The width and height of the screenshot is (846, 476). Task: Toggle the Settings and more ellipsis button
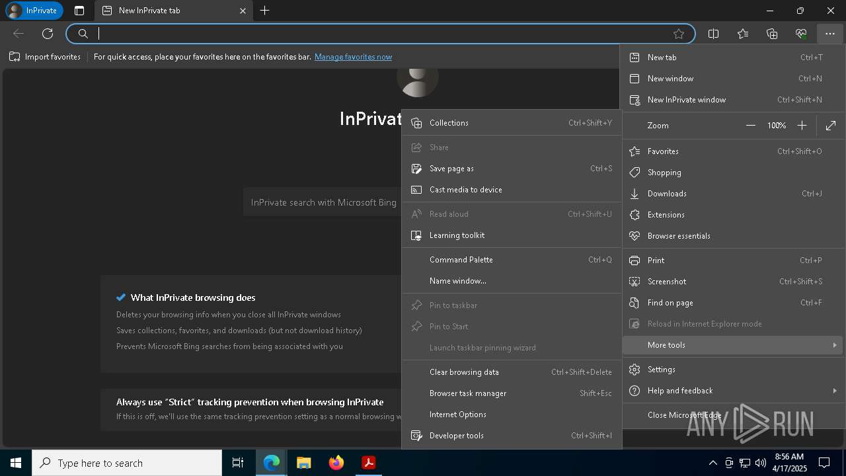pos(830,34)
